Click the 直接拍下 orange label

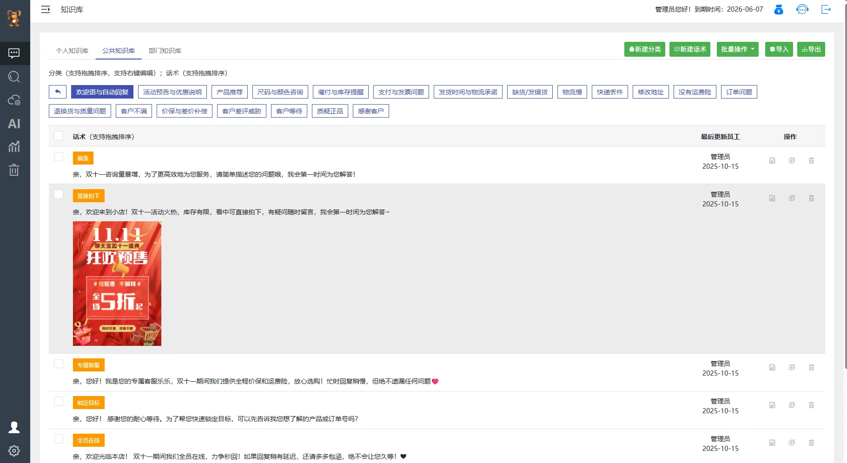pos(88,196)
